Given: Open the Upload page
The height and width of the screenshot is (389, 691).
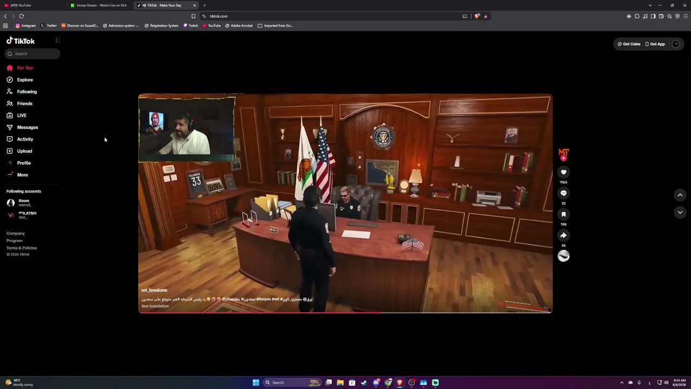Looking at the screenshot, I should 19,151.
